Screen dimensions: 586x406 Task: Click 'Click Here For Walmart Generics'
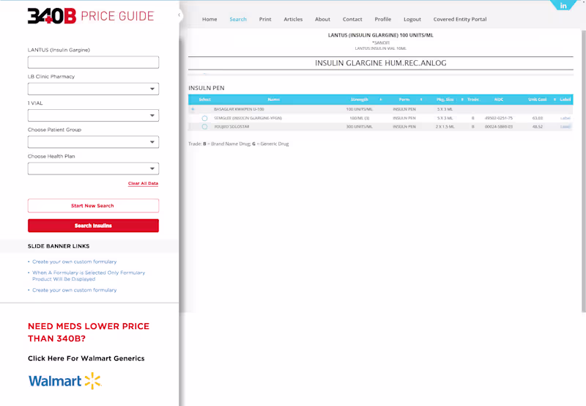coord(86,358)
